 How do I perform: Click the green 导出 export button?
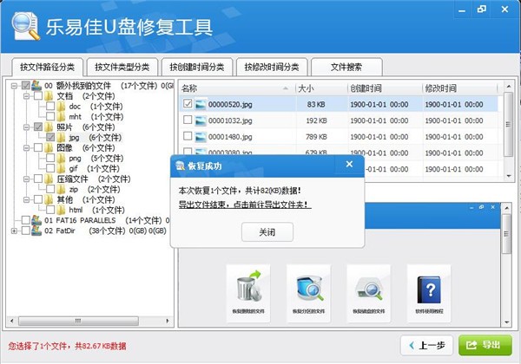click(485, 345)
